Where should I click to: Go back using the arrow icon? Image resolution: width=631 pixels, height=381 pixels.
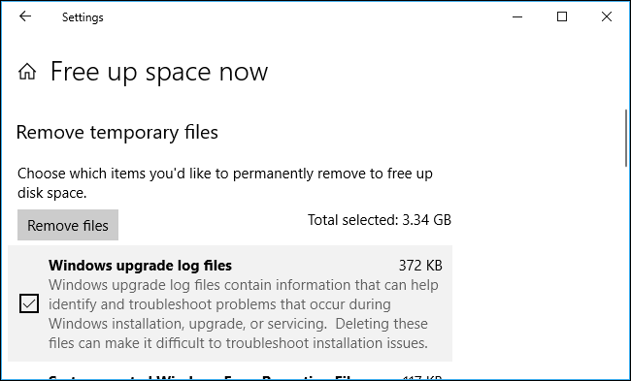pos(25,16)
